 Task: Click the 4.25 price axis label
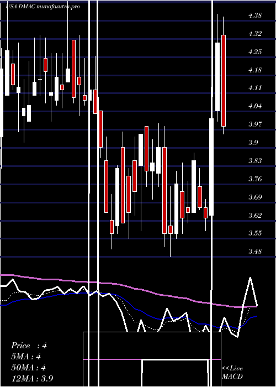(x=255, y=52)
